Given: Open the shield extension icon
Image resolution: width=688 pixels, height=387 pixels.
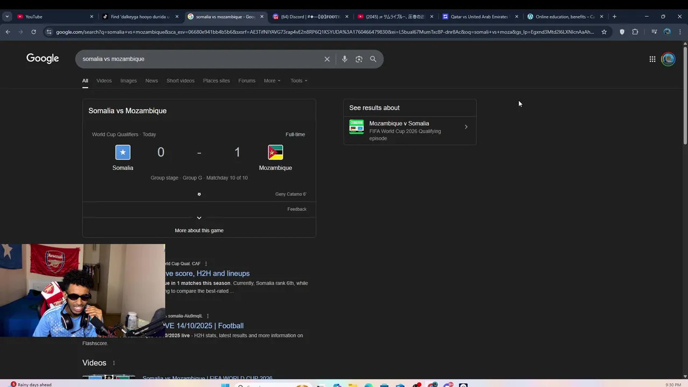Looking at the screenshot, I should click(622, 32).
